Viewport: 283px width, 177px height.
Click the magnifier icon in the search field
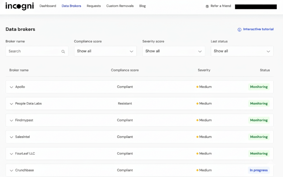click(x=64, y=51)
